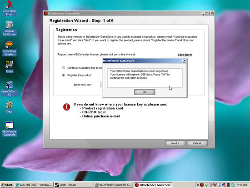Open the Gadwin PrintScreen desktop icon
250x188 pixels.
(9, 28)
